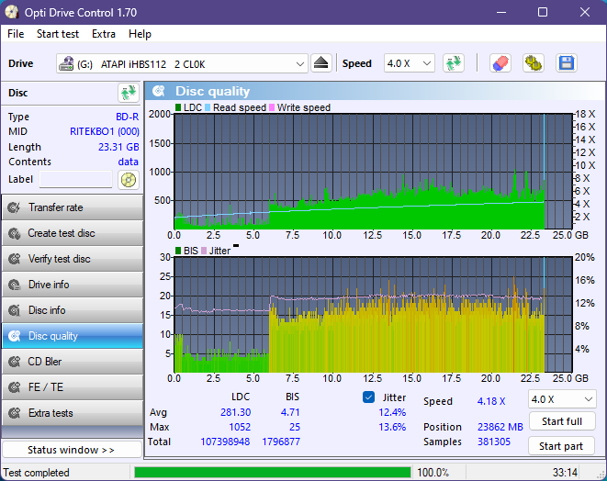Viewport: 607px width, 481px height.
Task: Click the BIS max value 25
Action: 295,427
